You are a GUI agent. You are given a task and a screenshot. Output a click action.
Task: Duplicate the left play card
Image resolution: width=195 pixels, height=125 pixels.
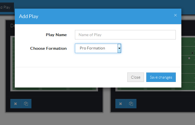point(26,104)
